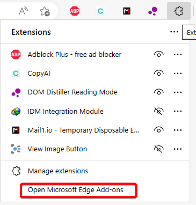Select View Image Button extension entry
Screen dimensions: 196x205
pyautogui.click(x=57, y=149)
